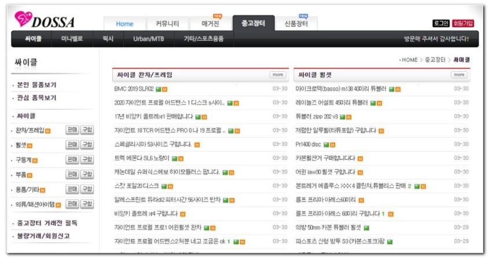Open the BMC 2019 SLR02 post
Screen dimensions: 489x260
(x=134, y=89)
